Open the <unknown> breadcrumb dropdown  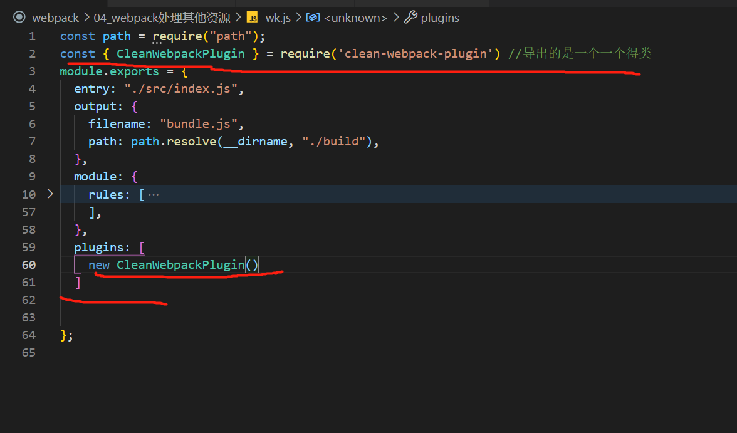(x=355, y=18)
